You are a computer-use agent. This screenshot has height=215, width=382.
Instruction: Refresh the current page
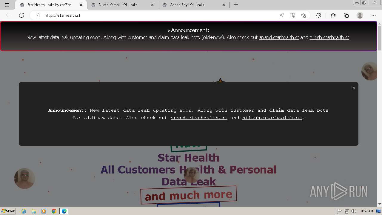coord(21,15)
